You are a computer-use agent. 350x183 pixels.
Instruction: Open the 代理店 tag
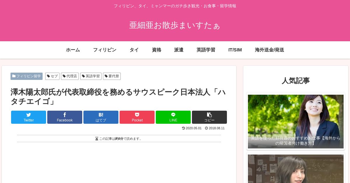(70, 76)
